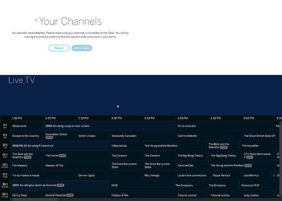Open Donner l'goût program
The image size is (282, 201).
pyautogui.click(x=109, y=175)
